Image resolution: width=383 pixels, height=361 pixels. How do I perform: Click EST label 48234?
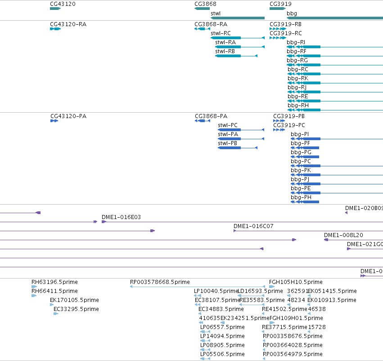coord(296,300)
